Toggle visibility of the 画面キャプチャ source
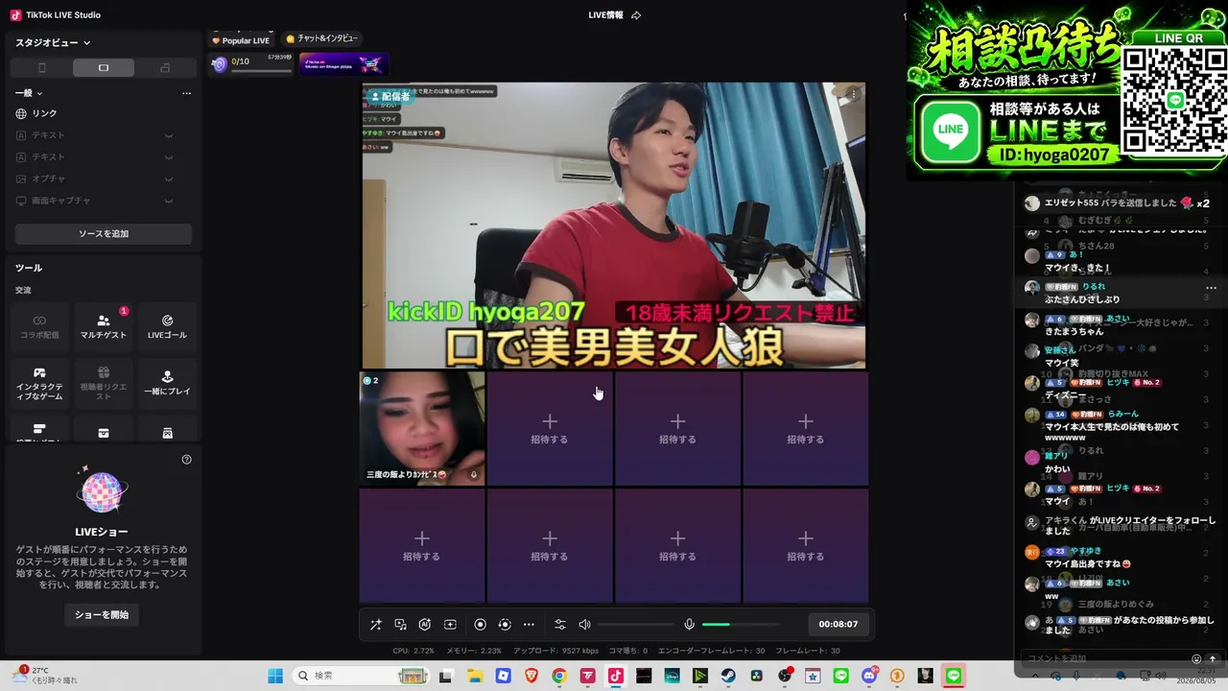The height and width of the screenshot is (691, 1228). tap(169, 201)
